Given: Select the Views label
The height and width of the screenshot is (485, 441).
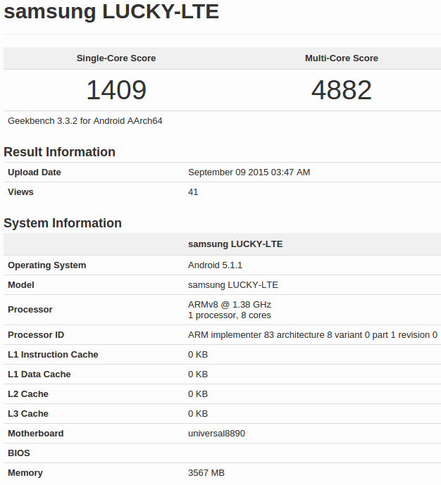Looking at the screenshot, I should [x=20, y=192].
